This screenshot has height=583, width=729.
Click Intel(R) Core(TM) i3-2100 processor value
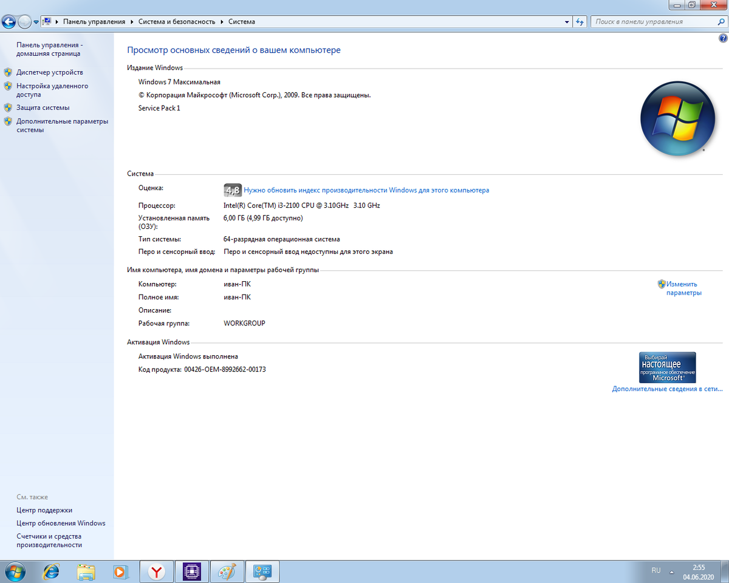[x=301, y=205]
